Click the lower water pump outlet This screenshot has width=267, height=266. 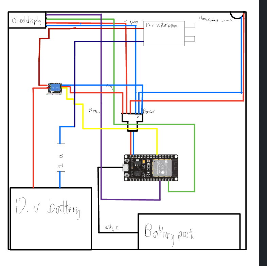pos(190,38)
